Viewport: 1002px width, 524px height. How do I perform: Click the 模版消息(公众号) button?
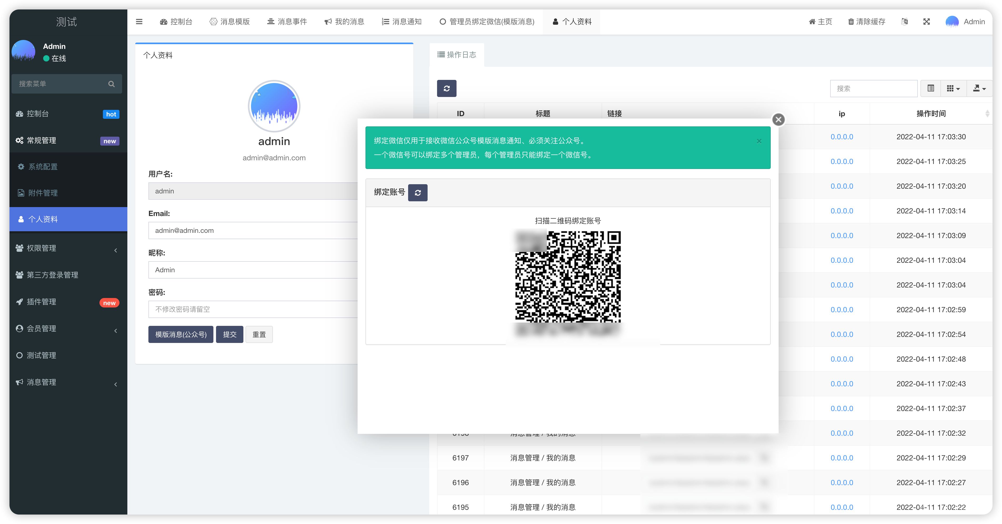click(181, 335)
